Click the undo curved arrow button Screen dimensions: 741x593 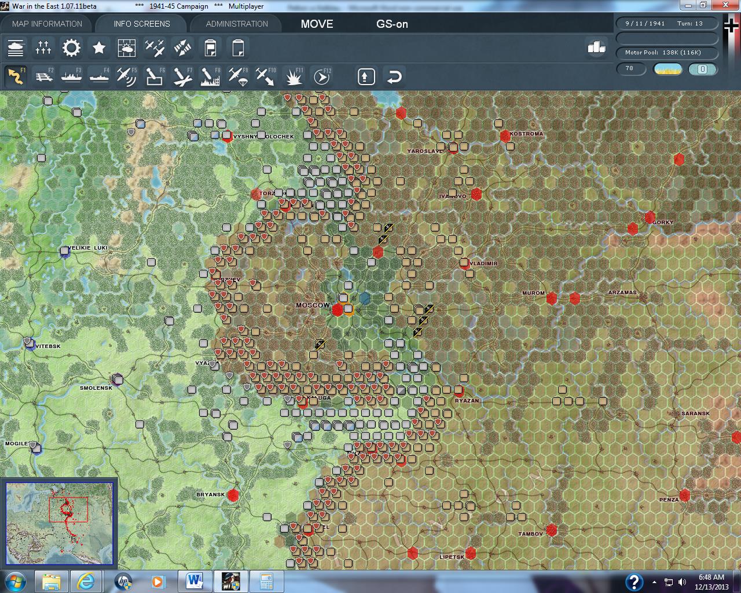(x=394, y=76)
